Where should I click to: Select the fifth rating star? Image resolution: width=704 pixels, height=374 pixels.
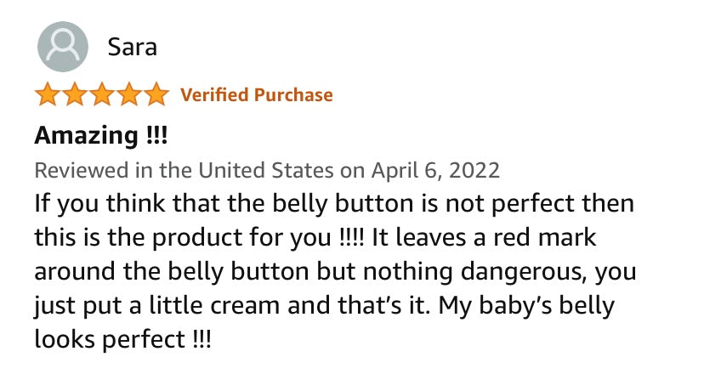click(x=156, y=94)
